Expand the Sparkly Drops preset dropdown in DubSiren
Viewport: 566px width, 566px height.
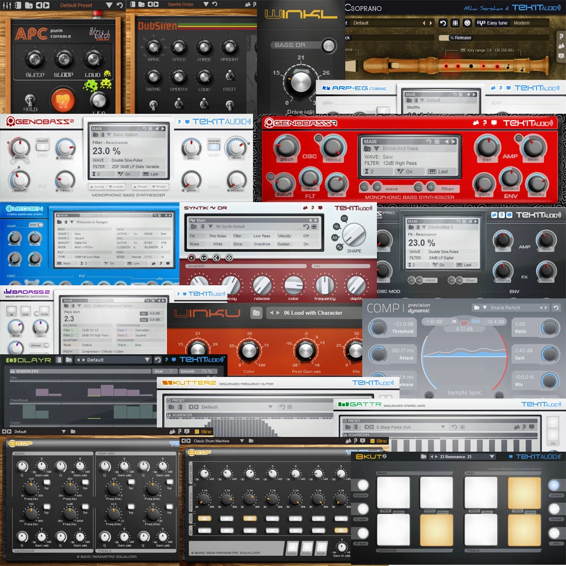pyautogui.click(x=206, y=5)
